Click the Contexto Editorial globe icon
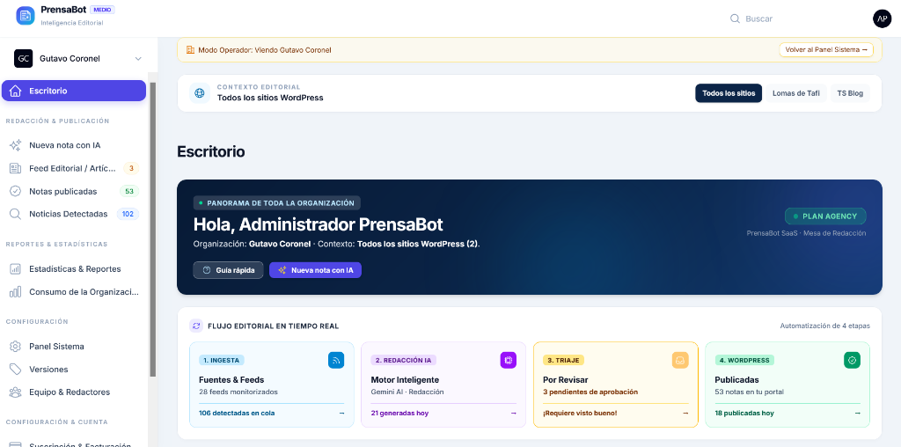901x447 pixels. tap(200, 92)
